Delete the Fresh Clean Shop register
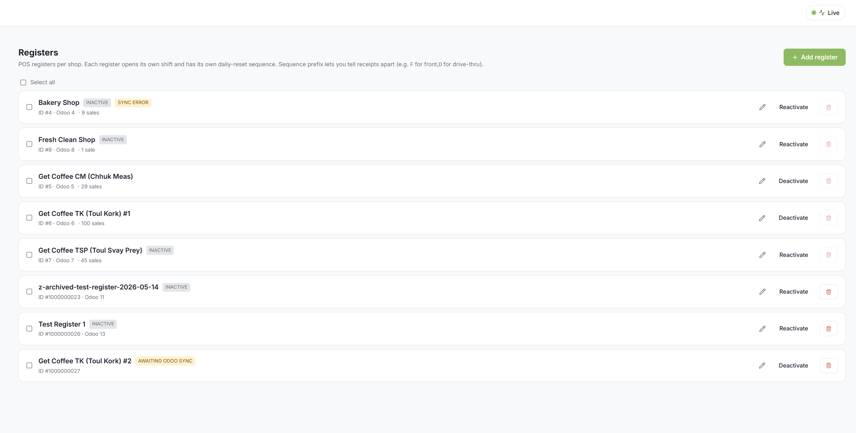 (828, 144)
